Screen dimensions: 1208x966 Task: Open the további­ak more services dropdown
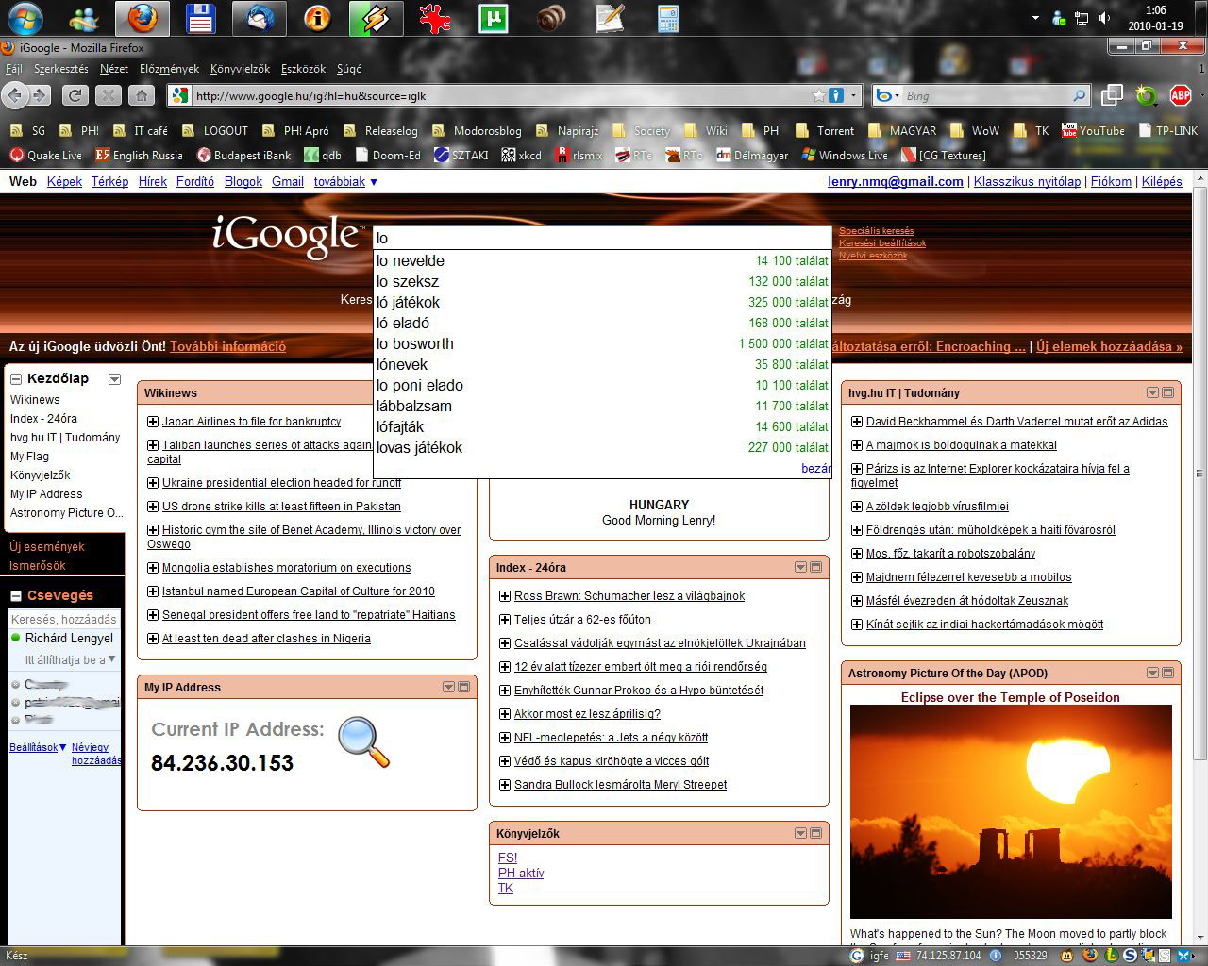(345, 181)
